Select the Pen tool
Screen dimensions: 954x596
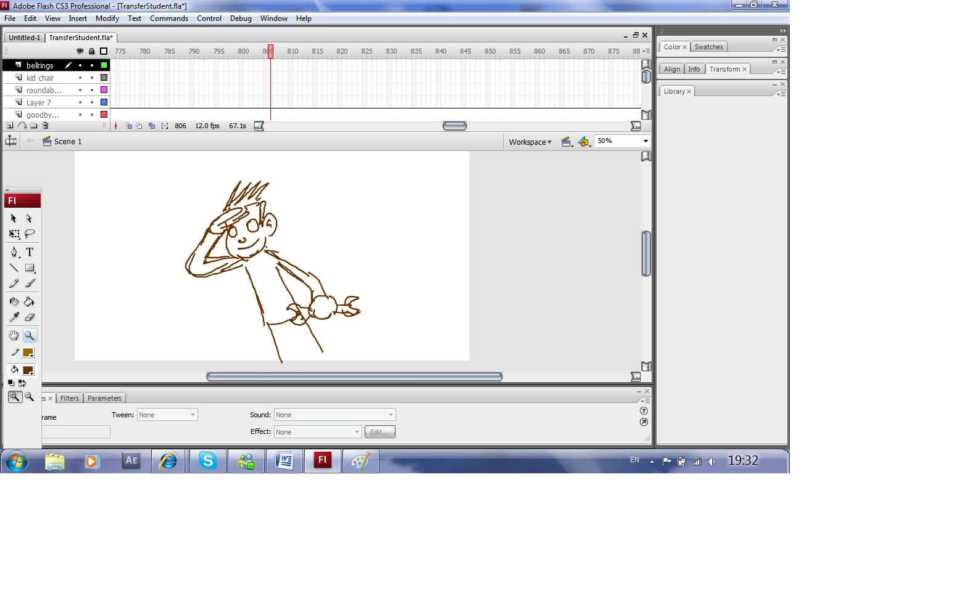pyautogui.click(x=14, y=252)
